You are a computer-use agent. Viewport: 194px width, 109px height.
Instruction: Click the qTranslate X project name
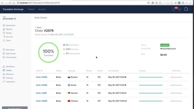[9, 19]
